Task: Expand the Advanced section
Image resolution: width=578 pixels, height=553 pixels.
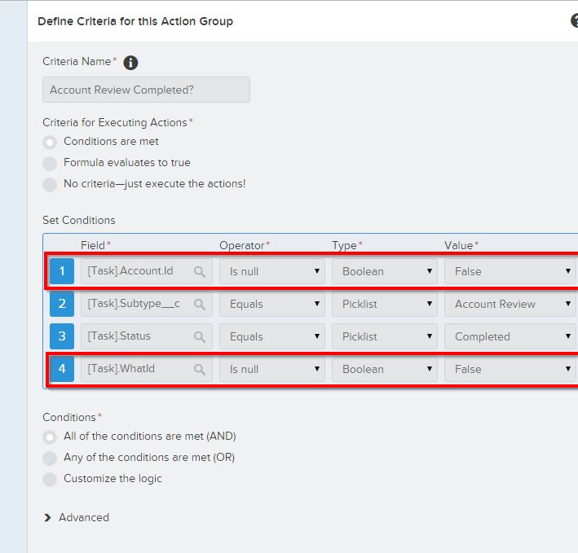Action: (77, 517)
